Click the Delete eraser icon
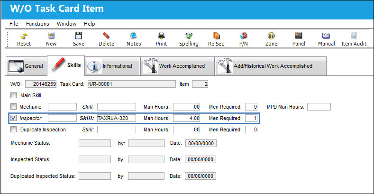Screen dimensions: 374x194 click(106, 36)
